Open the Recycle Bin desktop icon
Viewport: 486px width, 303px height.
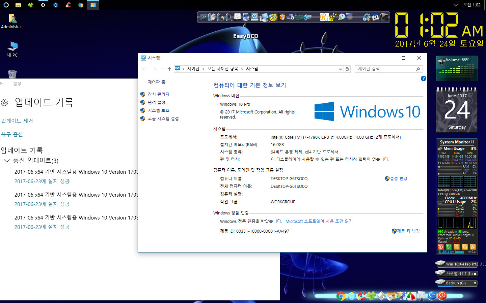12,74
